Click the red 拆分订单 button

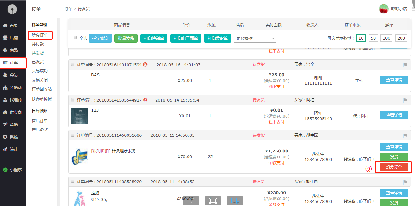click(x=394, y=167)
